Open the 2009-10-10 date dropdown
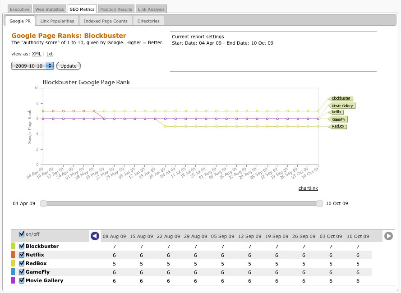Viewport: 401px width, 293px height. 32,66
